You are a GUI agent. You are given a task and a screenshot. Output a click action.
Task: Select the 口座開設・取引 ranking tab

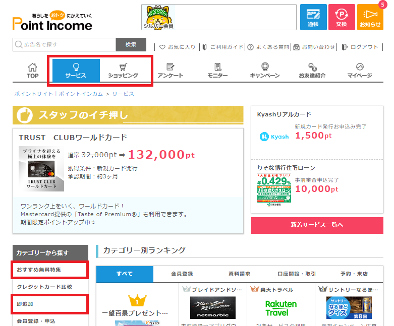297,274
